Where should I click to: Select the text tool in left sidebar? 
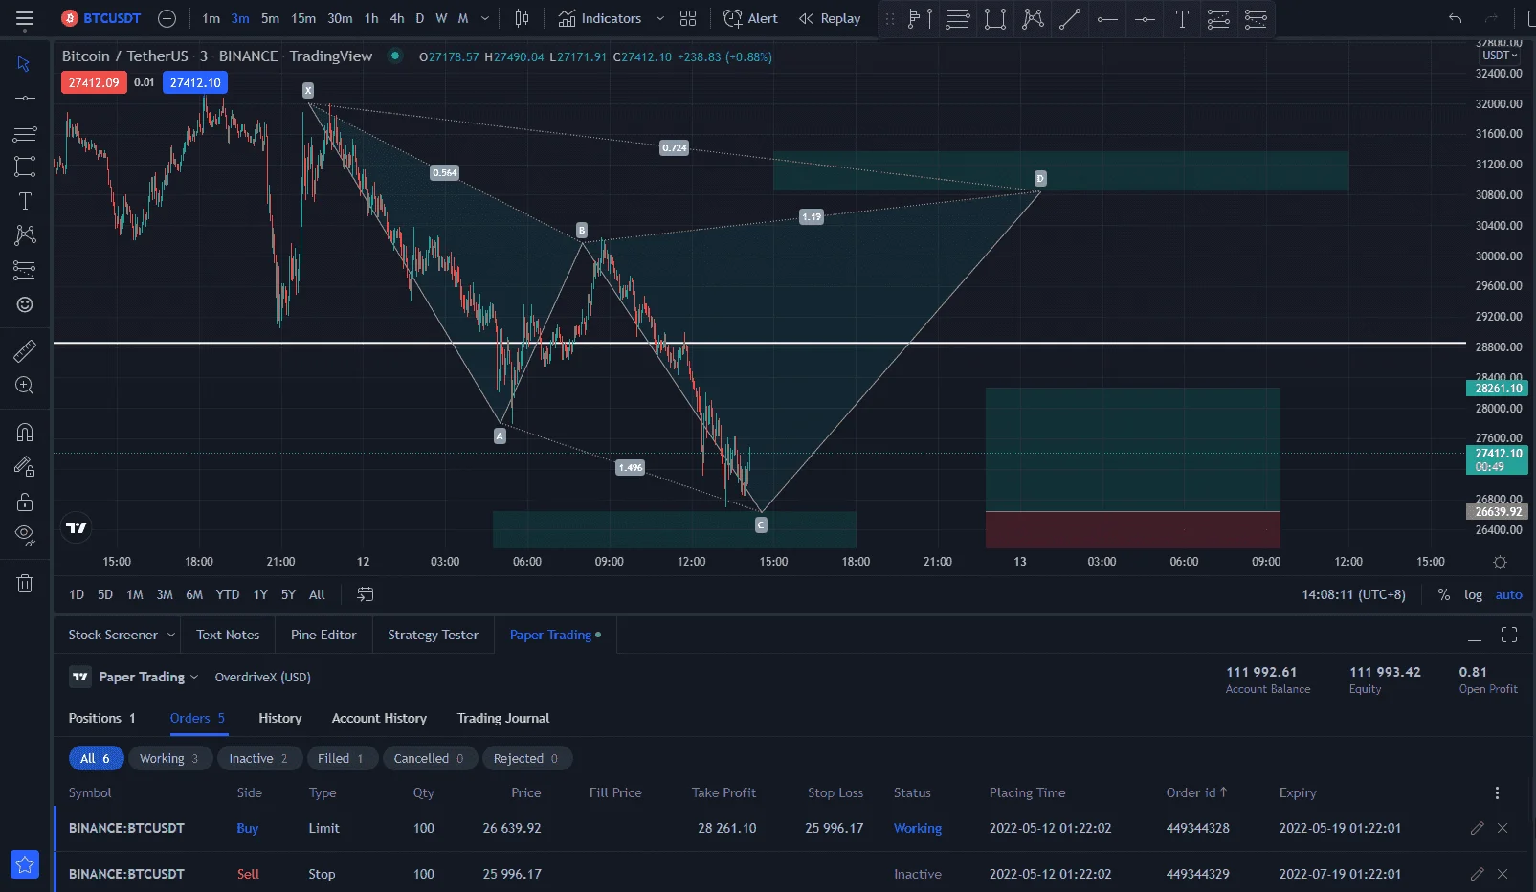click(25, 201)
